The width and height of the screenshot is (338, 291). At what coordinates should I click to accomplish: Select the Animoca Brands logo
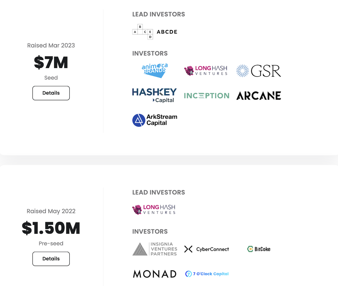[154, 70]
